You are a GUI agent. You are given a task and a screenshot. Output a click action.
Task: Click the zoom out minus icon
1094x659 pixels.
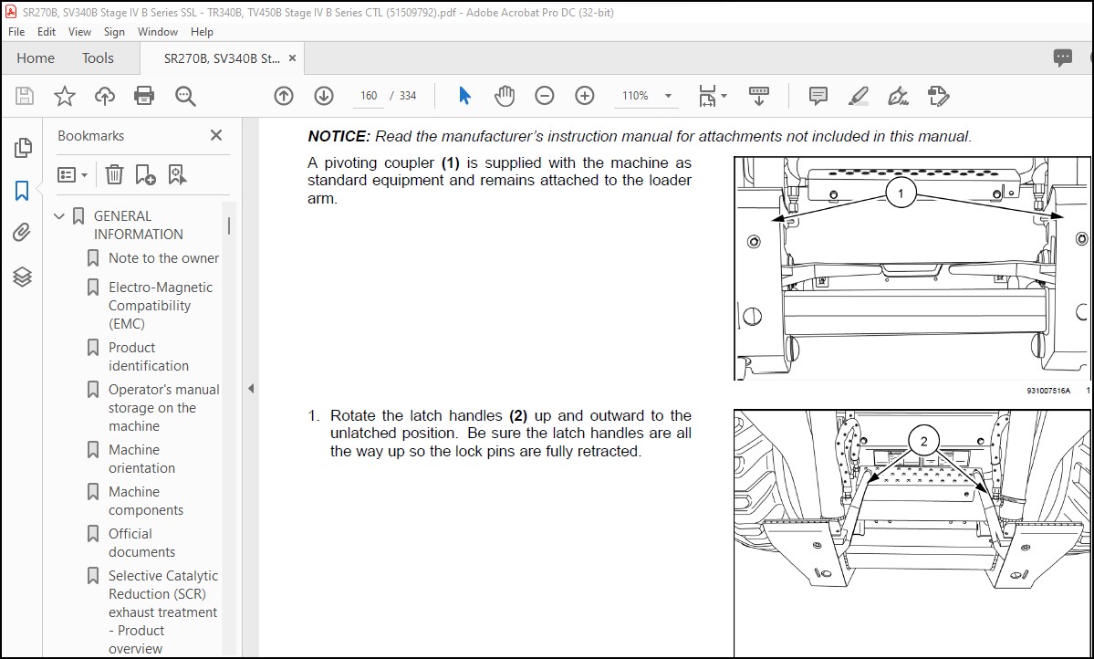click(544, 96)
